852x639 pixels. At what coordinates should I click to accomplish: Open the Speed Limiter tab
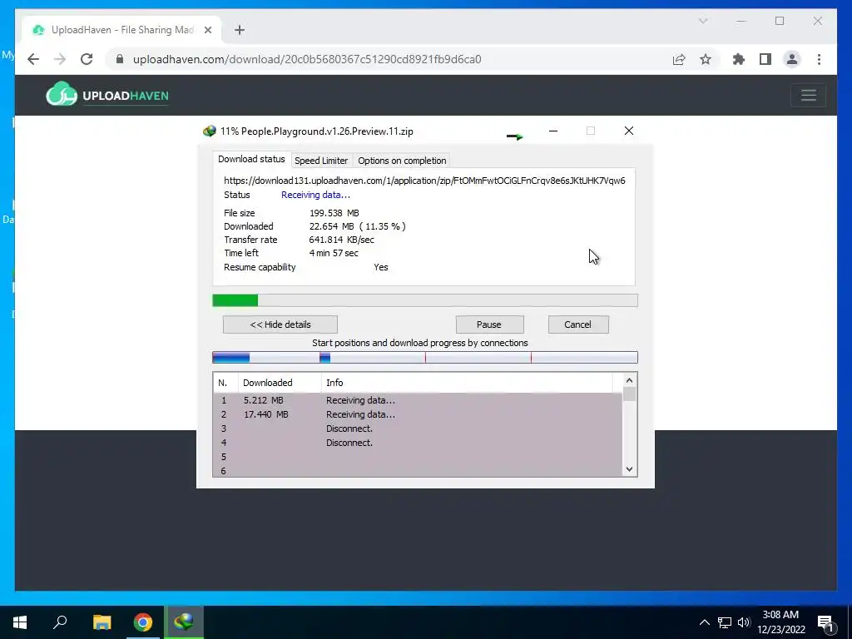(320, 161)
